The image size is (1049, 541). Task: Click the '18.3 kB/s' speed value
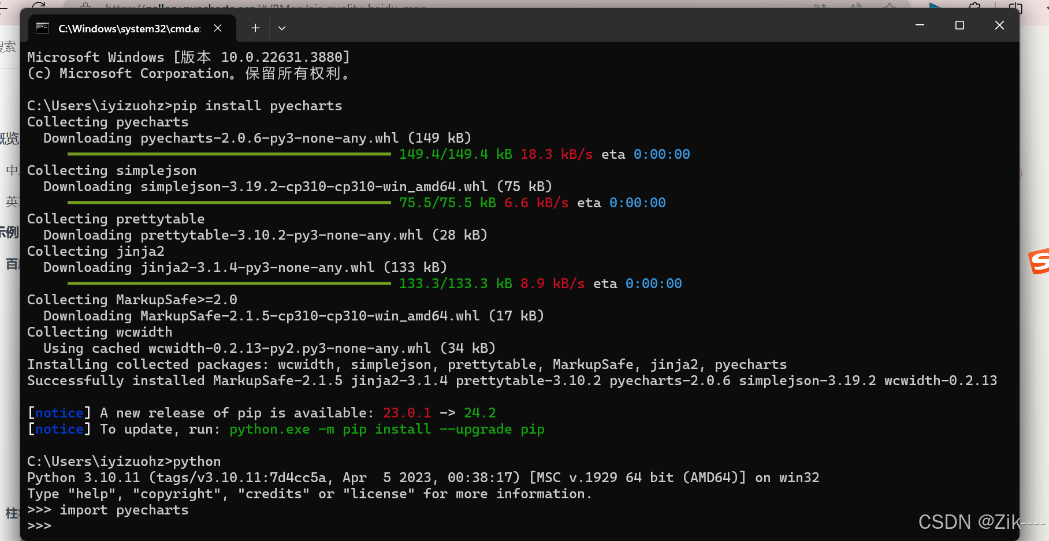click(557, 154)
